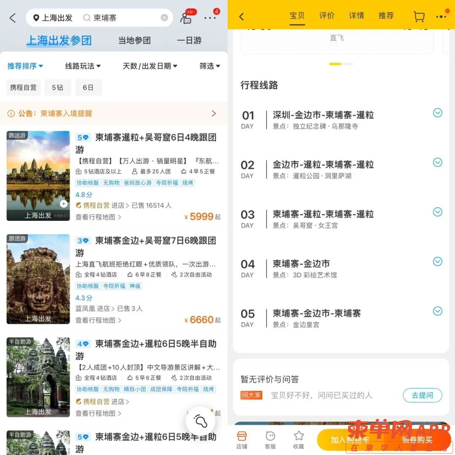Open tour title 柬埔寨暹粒+吴哥窟6日4晚跟团游
The height and width of the screenshot is (455, 455).
tap(146, 143)
